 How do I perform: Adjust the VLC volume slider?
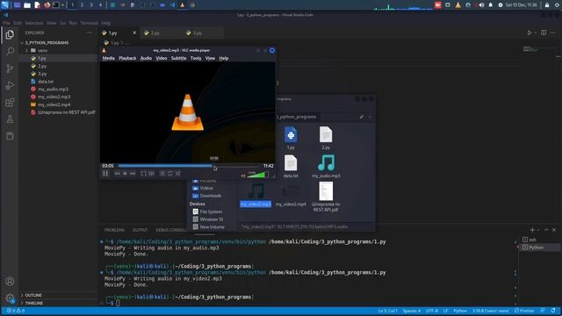click(258, 175)
